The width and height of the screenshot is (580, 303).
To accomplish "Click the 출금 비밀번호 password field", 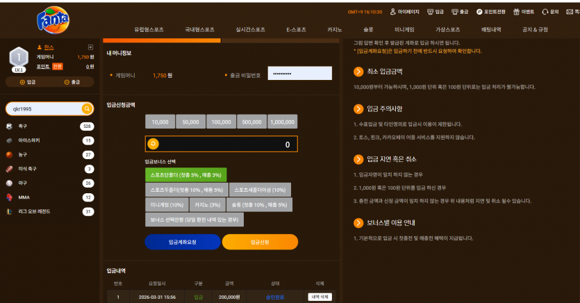I will pos(299,73).
